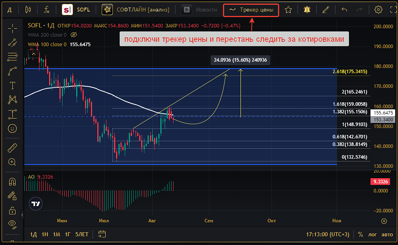Click the AO indicator label

(x=31, y=177)
